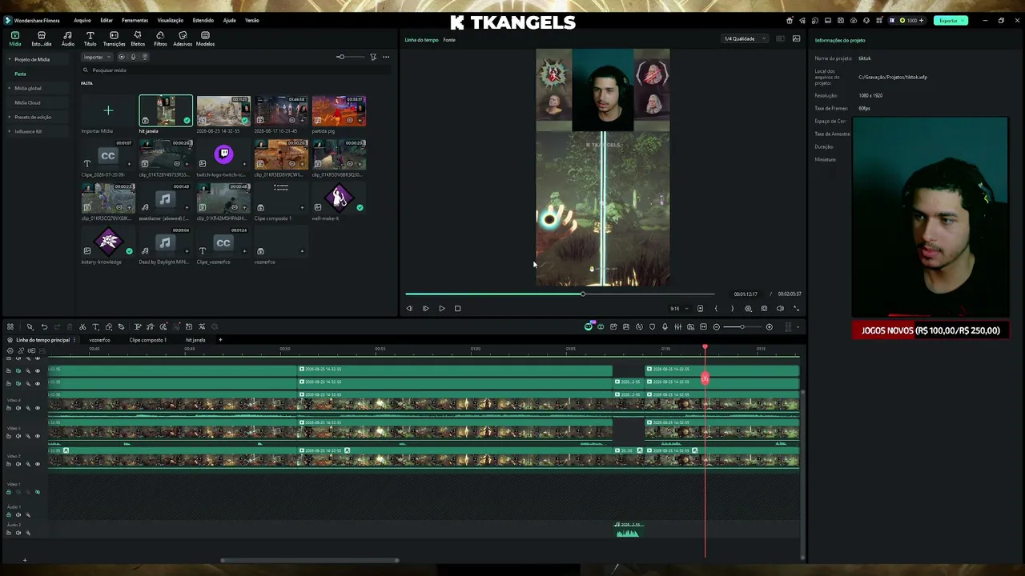Image resolution: width=1025 pixels, height=576 pixels.
Task: Click the zoom-in plus icon on timeline
Action: [x=769, y=326]
